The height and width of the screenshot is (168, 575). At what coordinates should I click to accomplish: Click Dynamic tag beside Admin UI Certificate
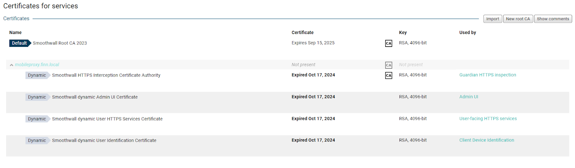coord(37,97)
